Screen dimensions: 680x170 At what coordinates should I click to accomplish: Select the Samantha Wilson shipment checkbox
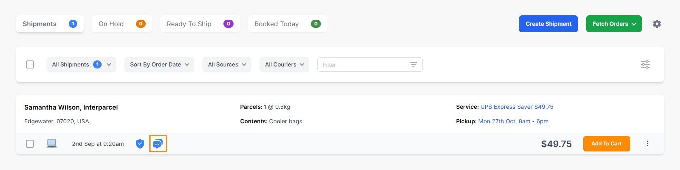point(30,144)
